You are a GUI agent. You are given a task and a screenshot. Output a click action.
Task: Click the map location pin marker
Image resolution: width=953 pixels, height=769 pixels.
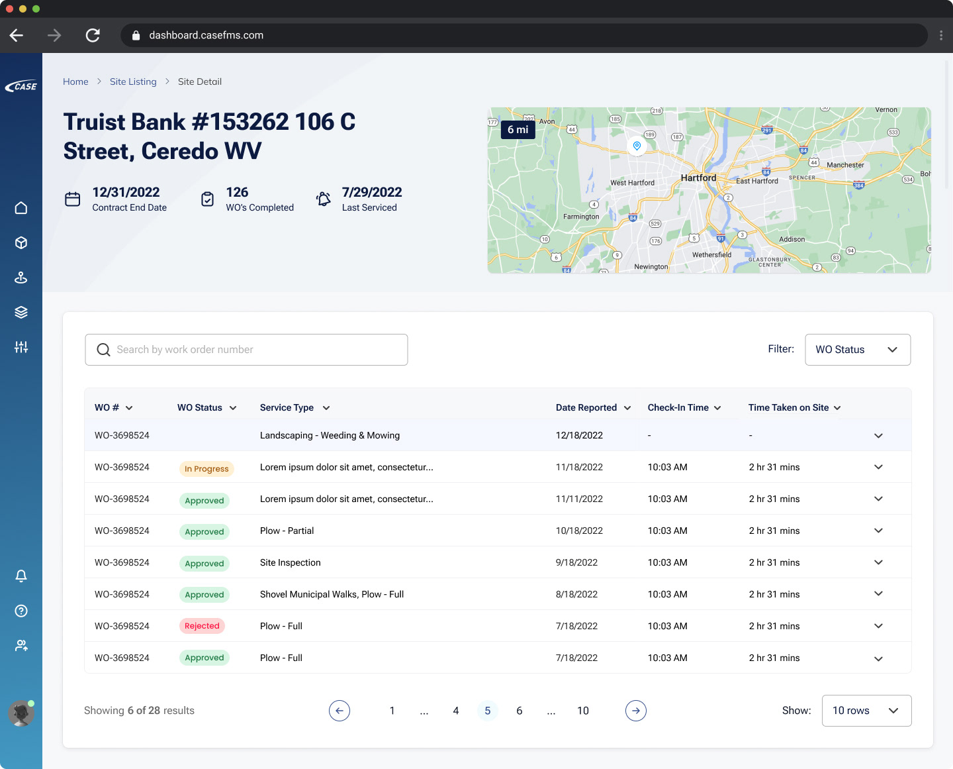pos(637,146)
